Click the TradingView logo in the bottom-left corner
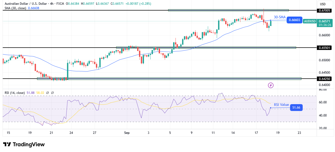 click(x=24, y=144)
